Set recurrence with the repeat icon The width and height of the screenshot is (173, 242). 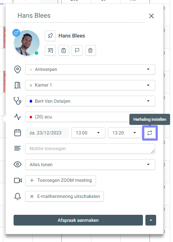click(150, 133)
